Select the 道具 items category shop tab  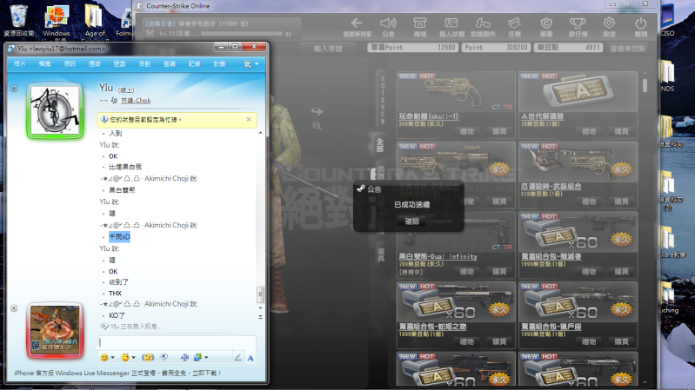(381, 254)
